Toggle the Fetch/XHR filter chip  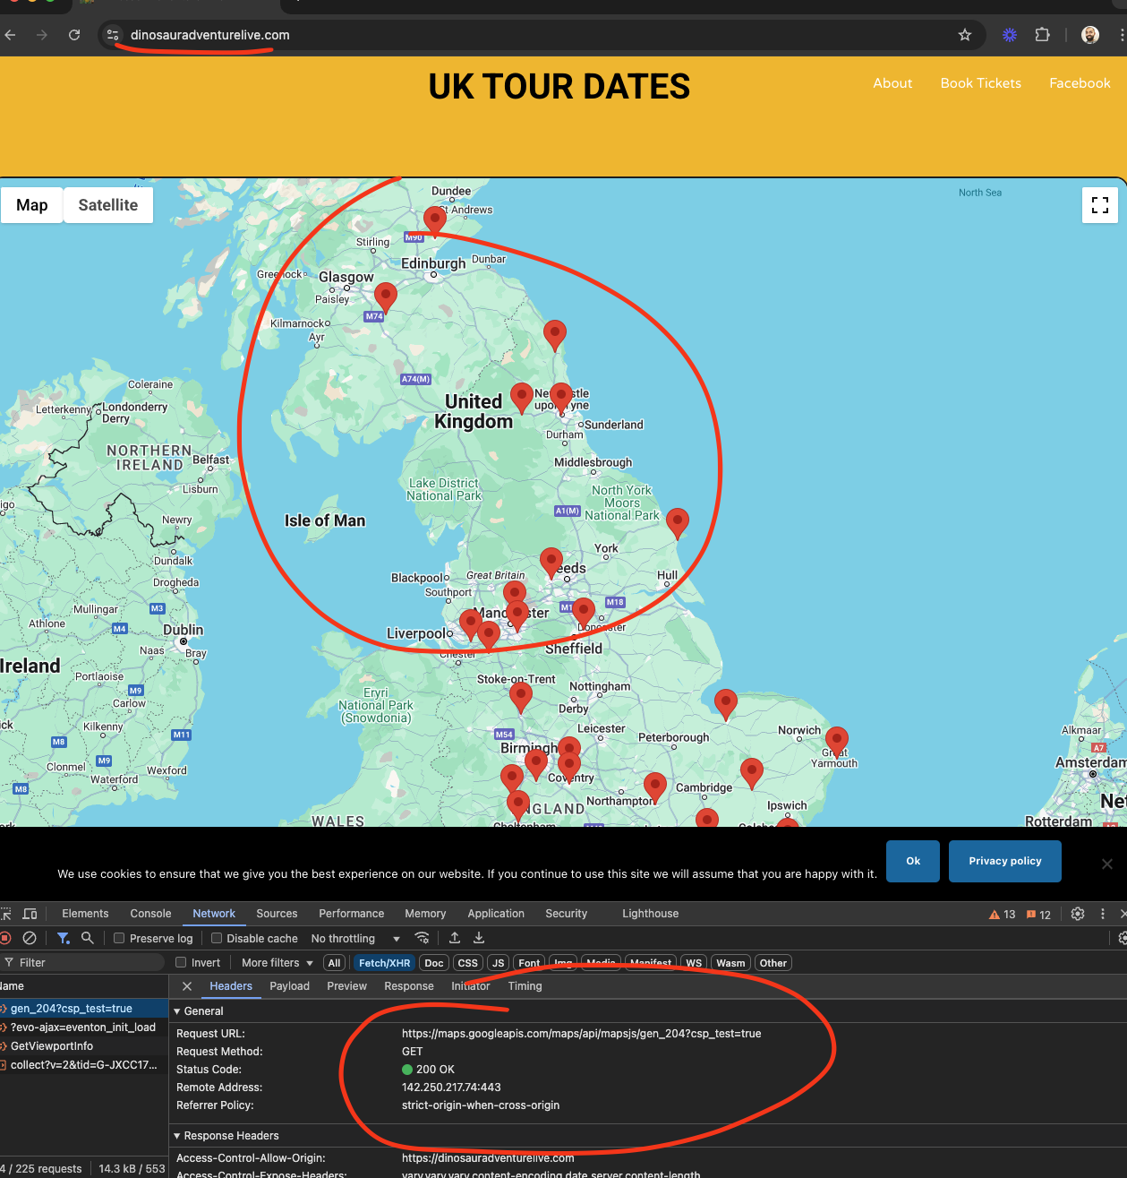click(384, 963)
